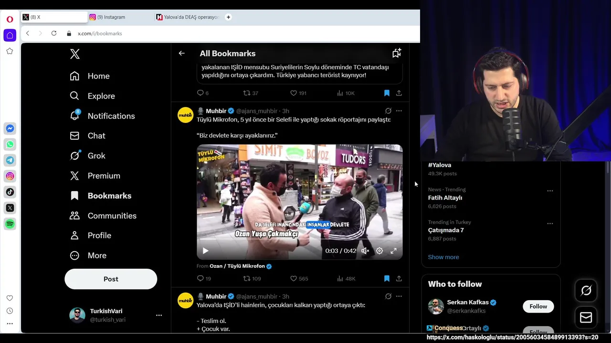Enter video fullscreen mode
The height and width of the screenshot is (343, 611).
[394, 251]
